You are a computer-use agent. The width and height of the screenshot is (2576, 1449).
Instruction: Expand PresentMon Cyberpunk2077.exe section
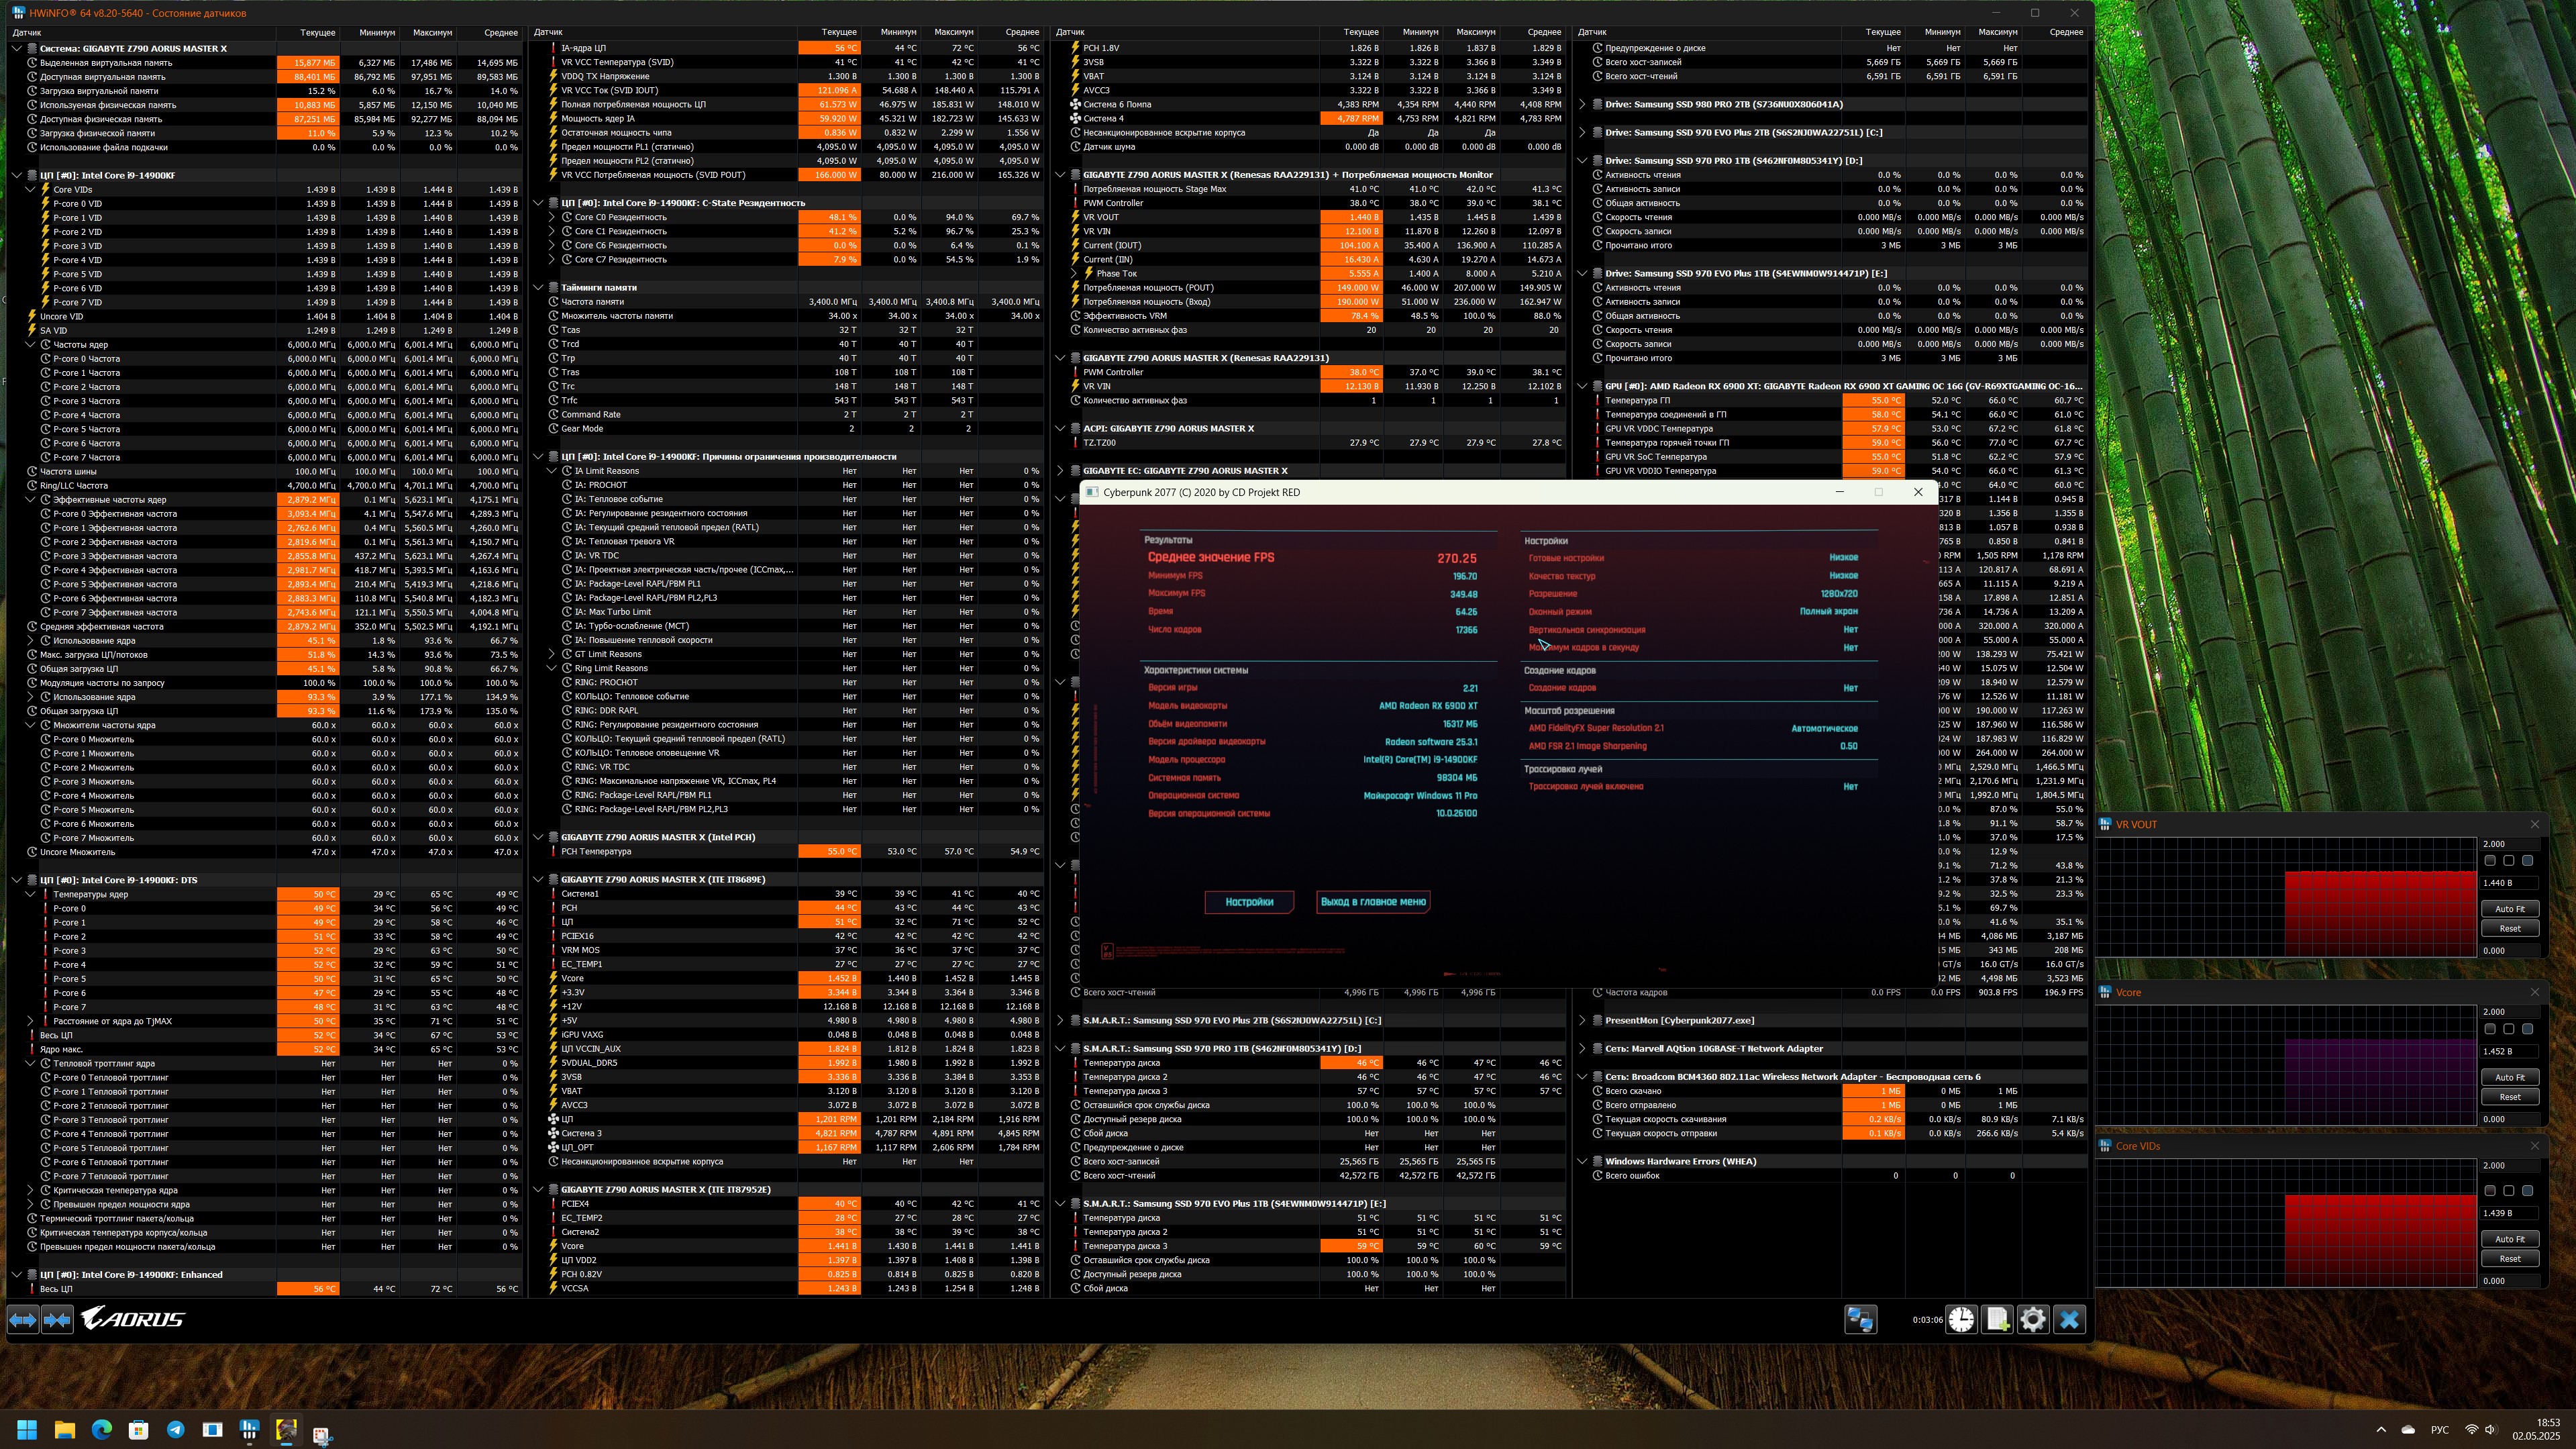1582,1020
